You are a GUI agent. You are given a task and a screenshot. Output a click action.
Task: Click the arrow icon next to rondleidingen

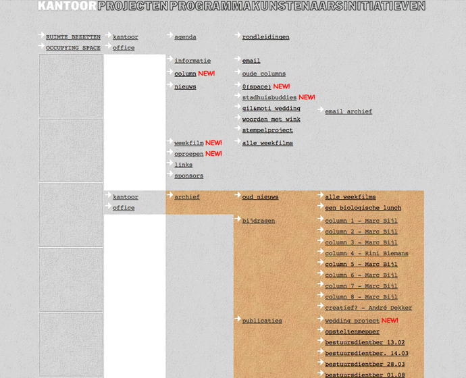[237, 36]
